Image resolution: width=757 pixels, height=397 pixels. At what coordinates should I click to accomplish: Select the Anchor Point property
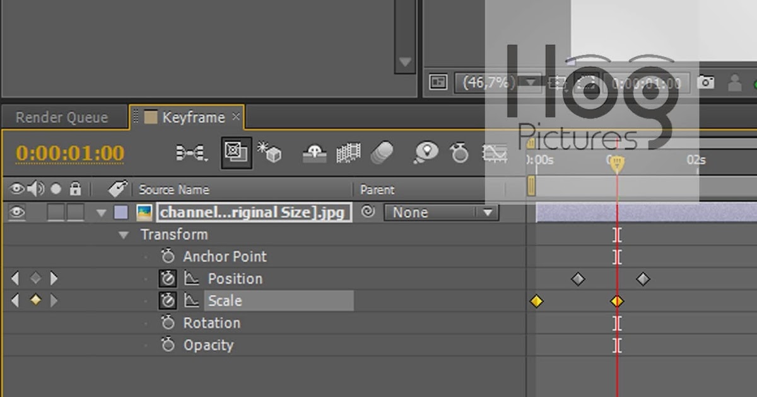click(224, 256)
